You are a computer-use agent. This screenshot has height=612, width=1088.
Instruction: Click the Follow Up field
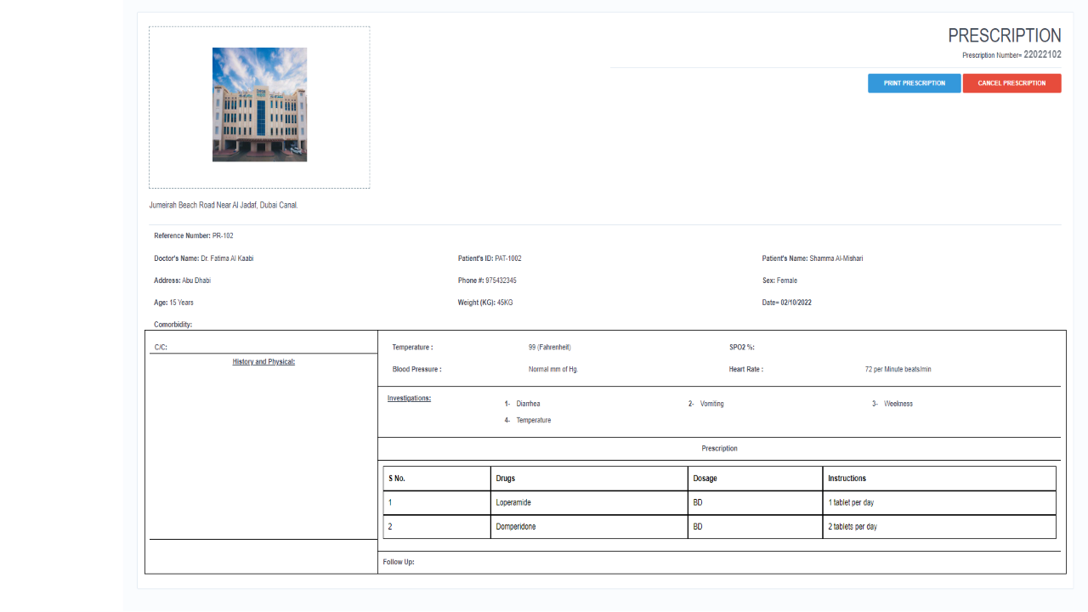point(398,561)
